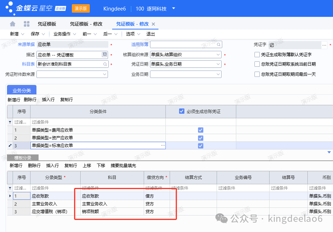Open the company switcher dropdown arrow
The image size is (333, 232).
pos(174,8)
